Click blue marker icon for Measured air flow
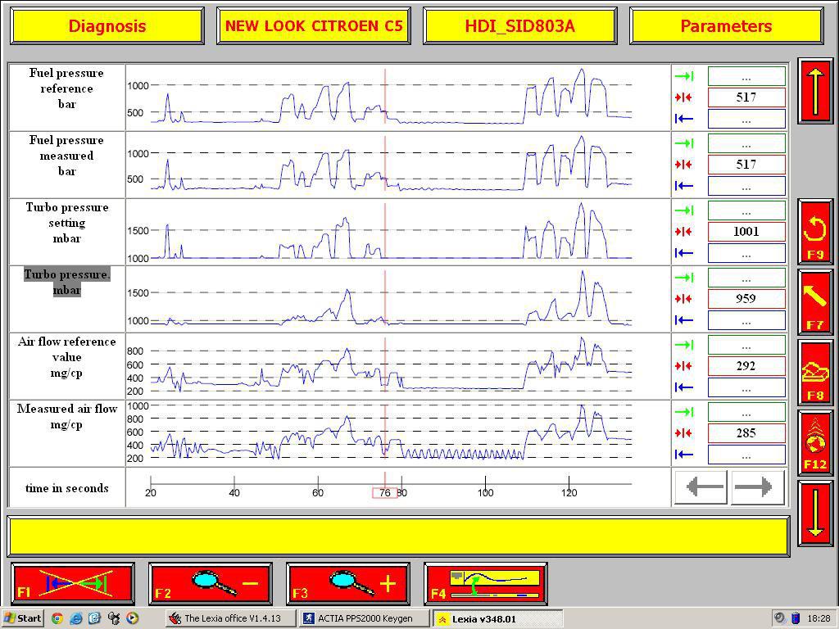Image resolution: width=839 pixels, height=629 pixels. (684, 455)
